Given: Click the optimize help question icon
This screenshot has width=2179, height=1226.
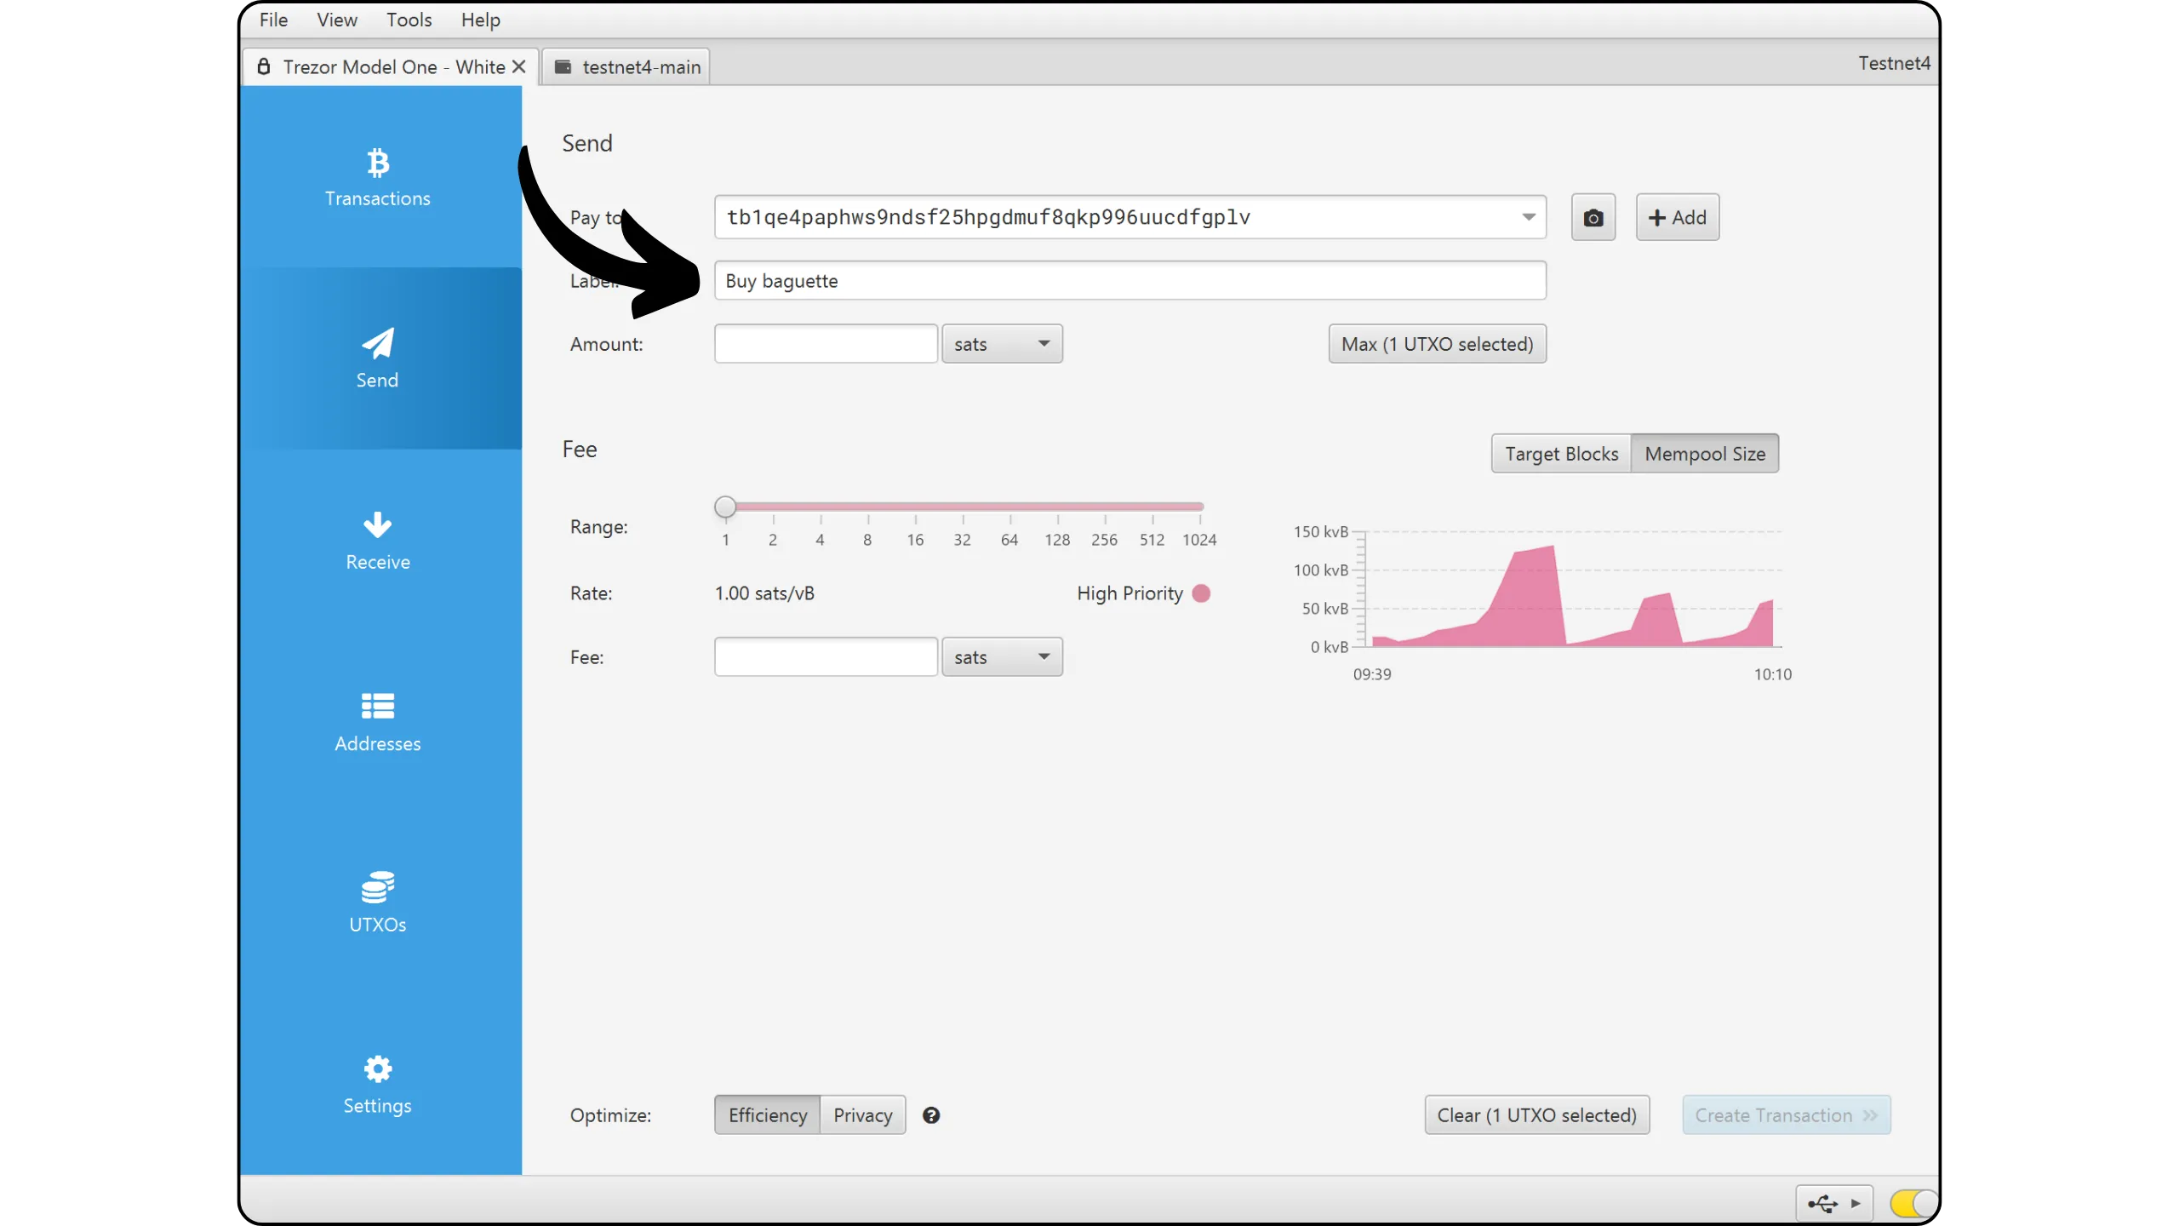Looking at the screenshot, I should point(931,1115).
